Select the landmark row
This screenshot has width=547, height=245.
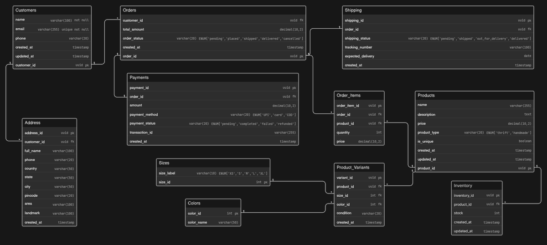coord(50,213)
